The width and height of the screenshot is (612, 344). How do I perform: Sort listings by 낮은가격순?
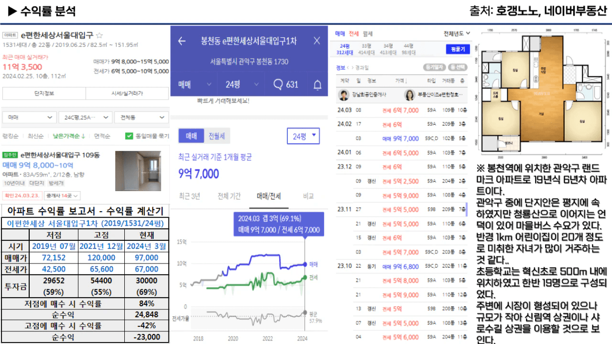point(69,136)
